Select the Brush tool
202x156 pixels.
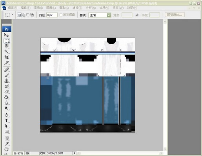7,75
